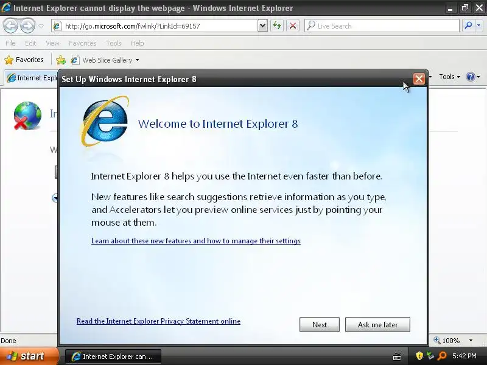
Task: Close the Set Up Internet Explorer 8 dialog
Action: pyautogui.click(x=419, y=79)
